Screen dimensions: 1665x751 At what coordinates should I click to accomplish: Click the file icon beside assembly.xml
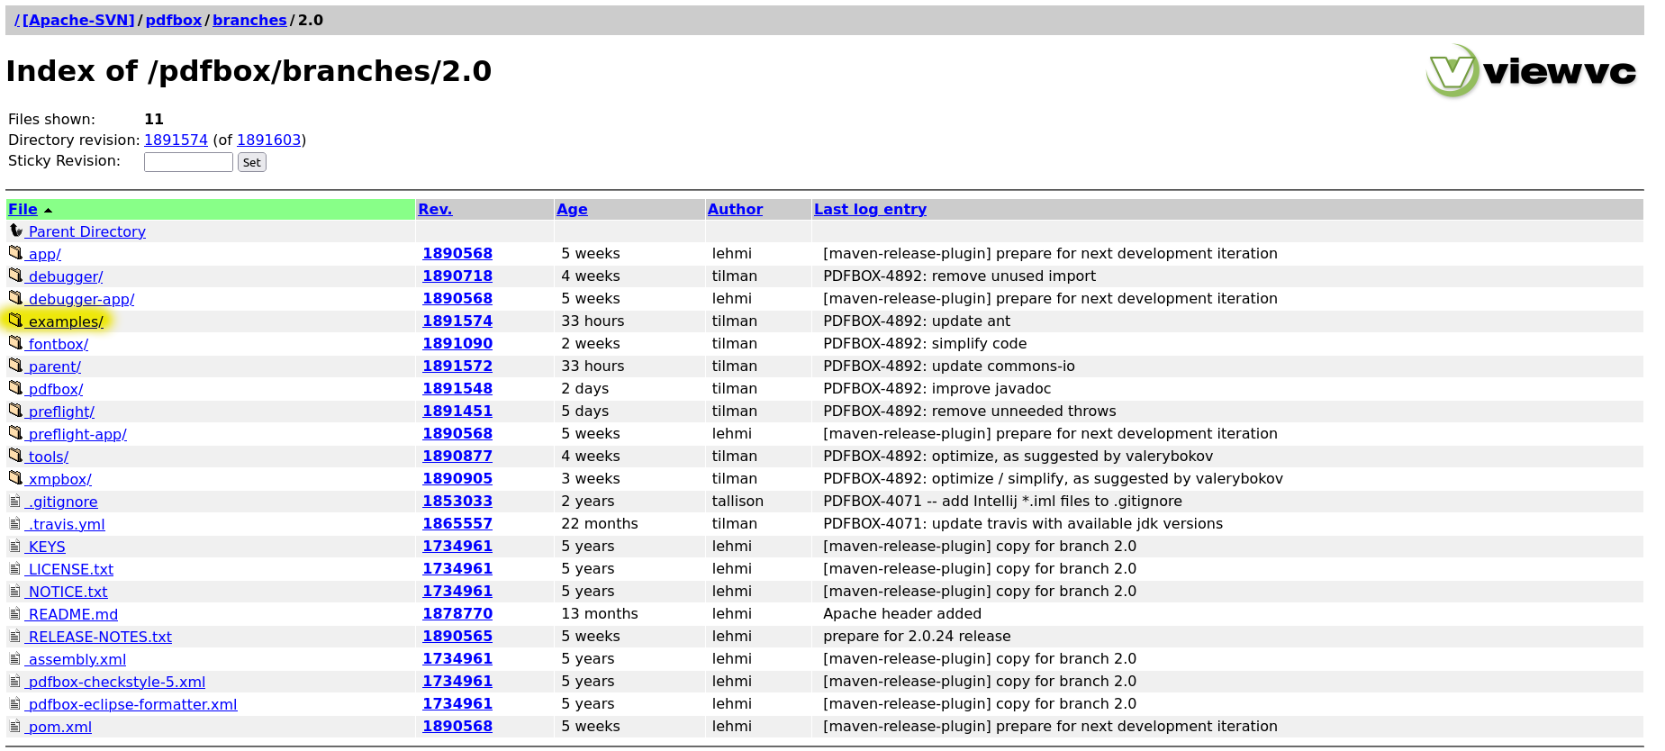pos(14,659)
